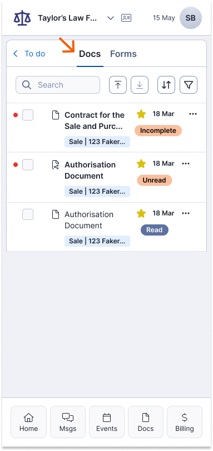Click the scales of justice logo

[x=22, y=18]
